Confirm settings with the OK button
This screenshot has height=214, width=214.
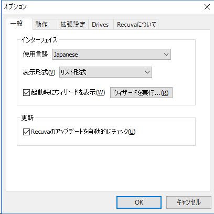[139, 202]
